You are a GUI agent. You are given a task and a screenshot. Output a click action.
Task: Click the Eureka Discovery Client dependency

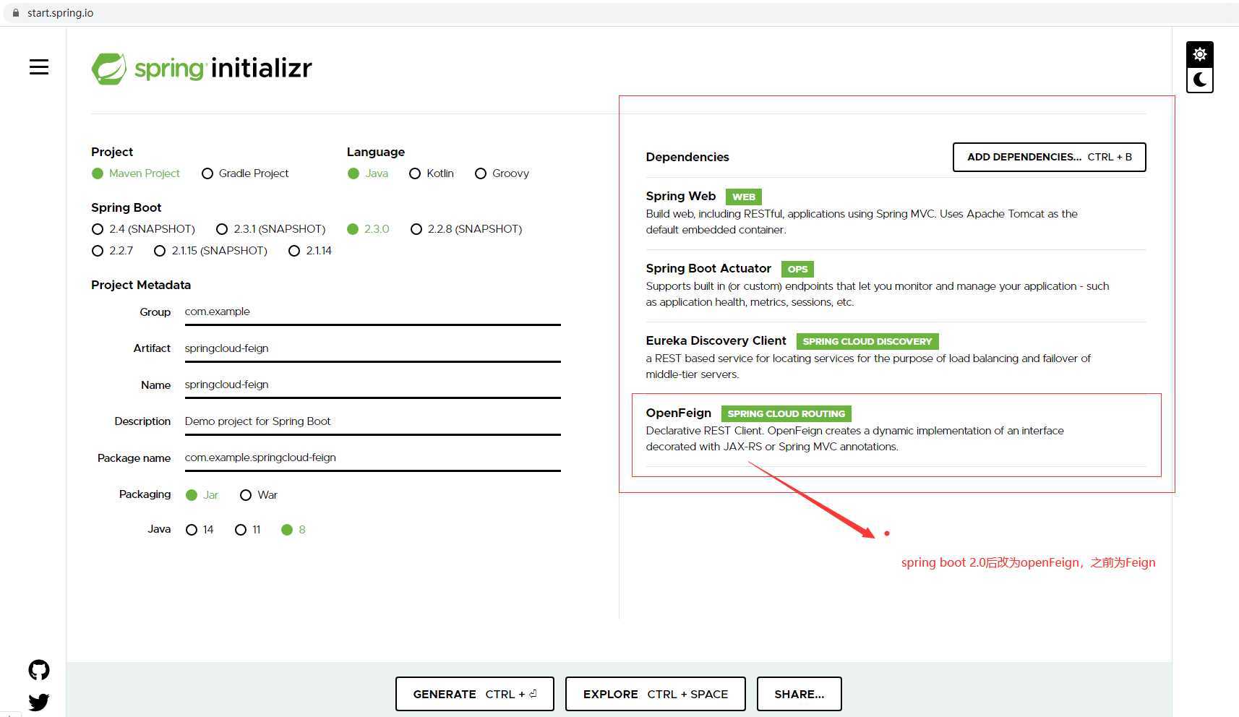click(x=896, y=357)
